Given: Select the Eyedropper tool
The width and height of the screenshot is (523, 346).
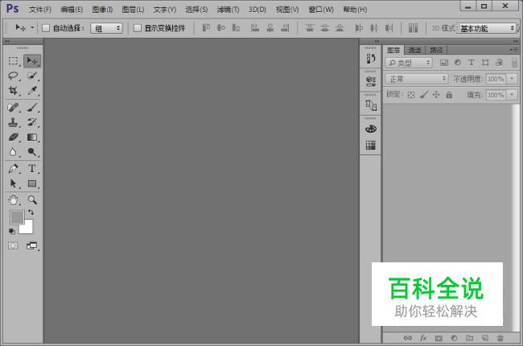Looking at the screenshot, I should coord(32,90).
